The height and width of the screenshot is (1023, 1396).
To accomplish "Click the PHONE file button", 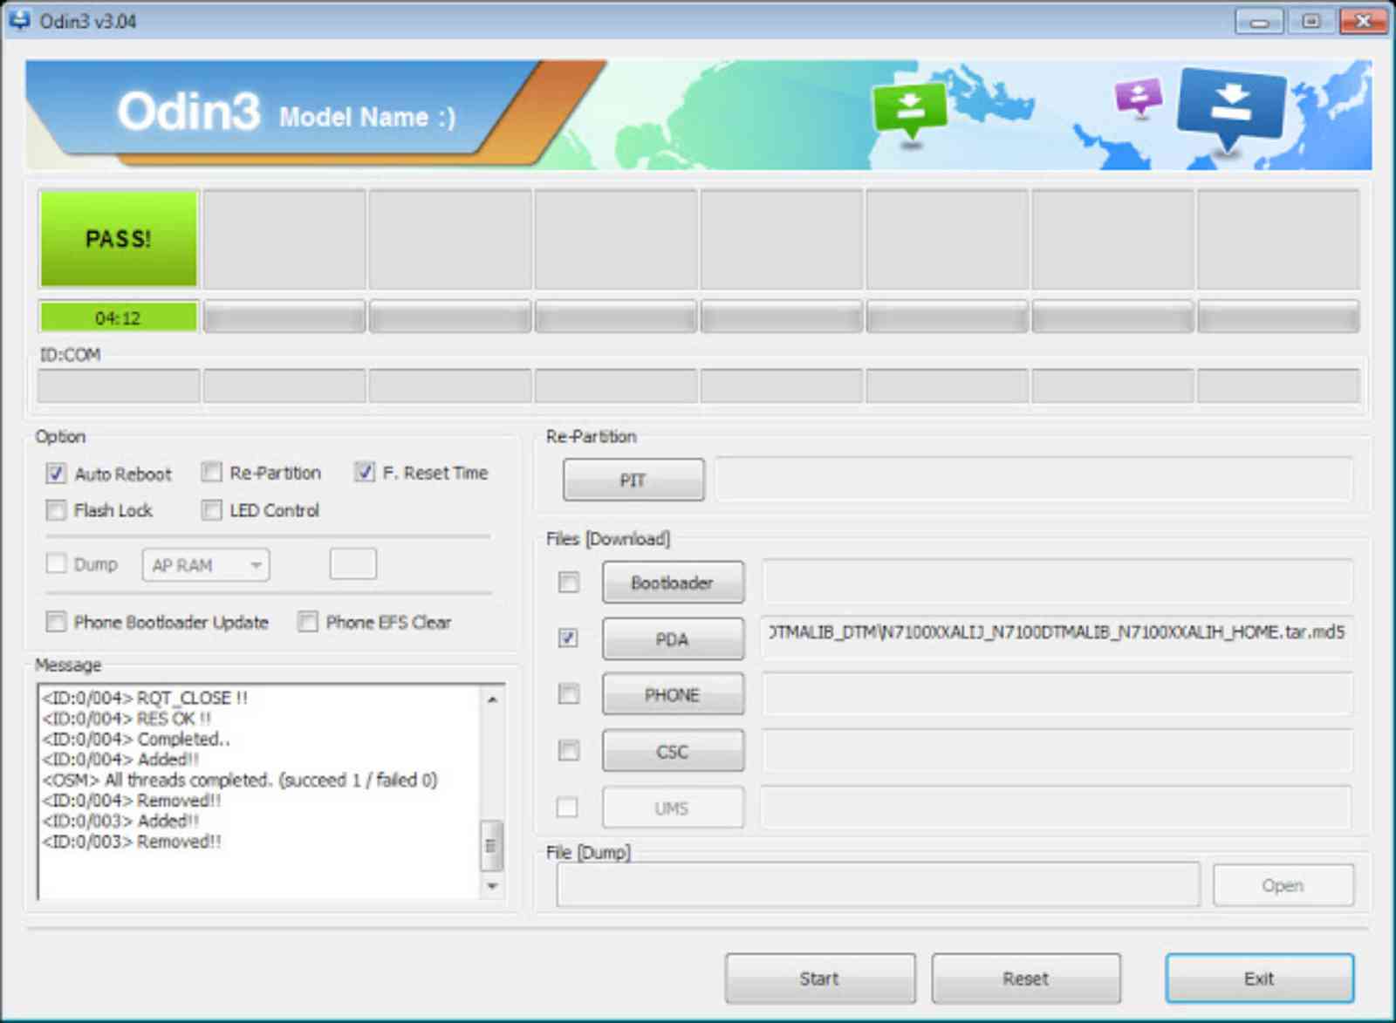I will (673, 694).
